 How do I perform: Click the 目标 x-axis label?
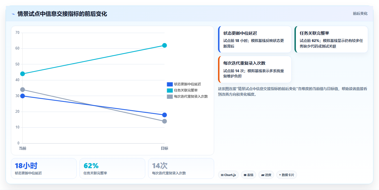click(165, 148)
